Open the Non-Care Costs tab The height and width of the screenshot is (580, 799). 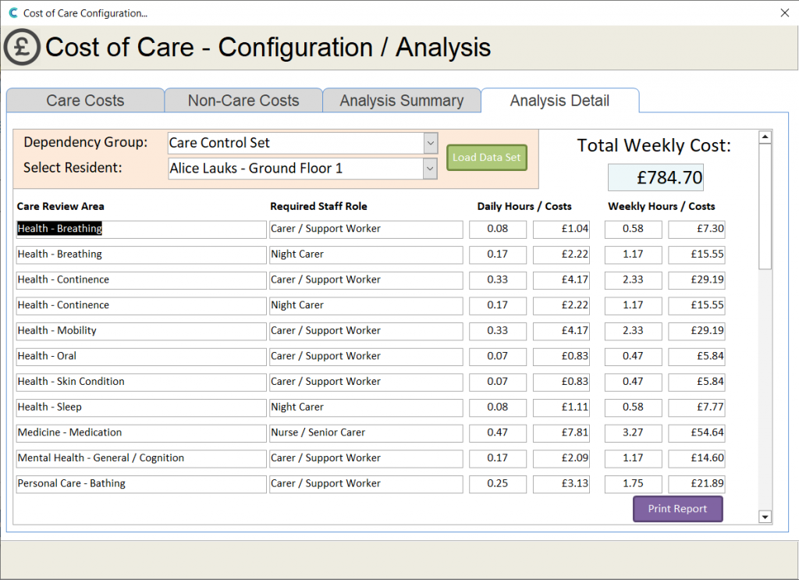(243, 101)
